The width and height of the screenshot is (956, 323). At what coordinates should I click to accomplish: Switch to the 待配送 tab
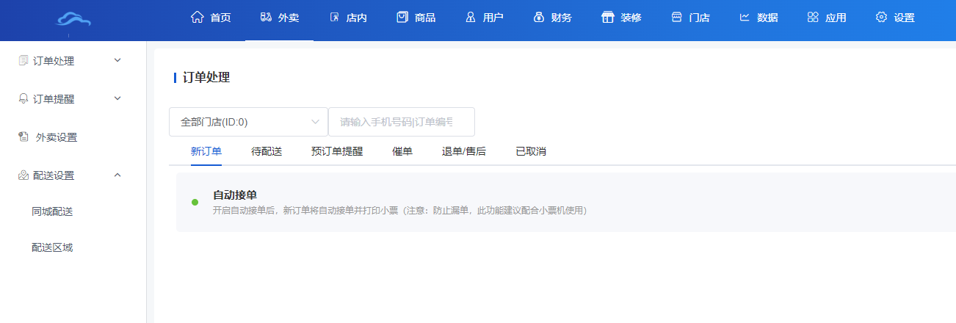(x=267, y=151)
